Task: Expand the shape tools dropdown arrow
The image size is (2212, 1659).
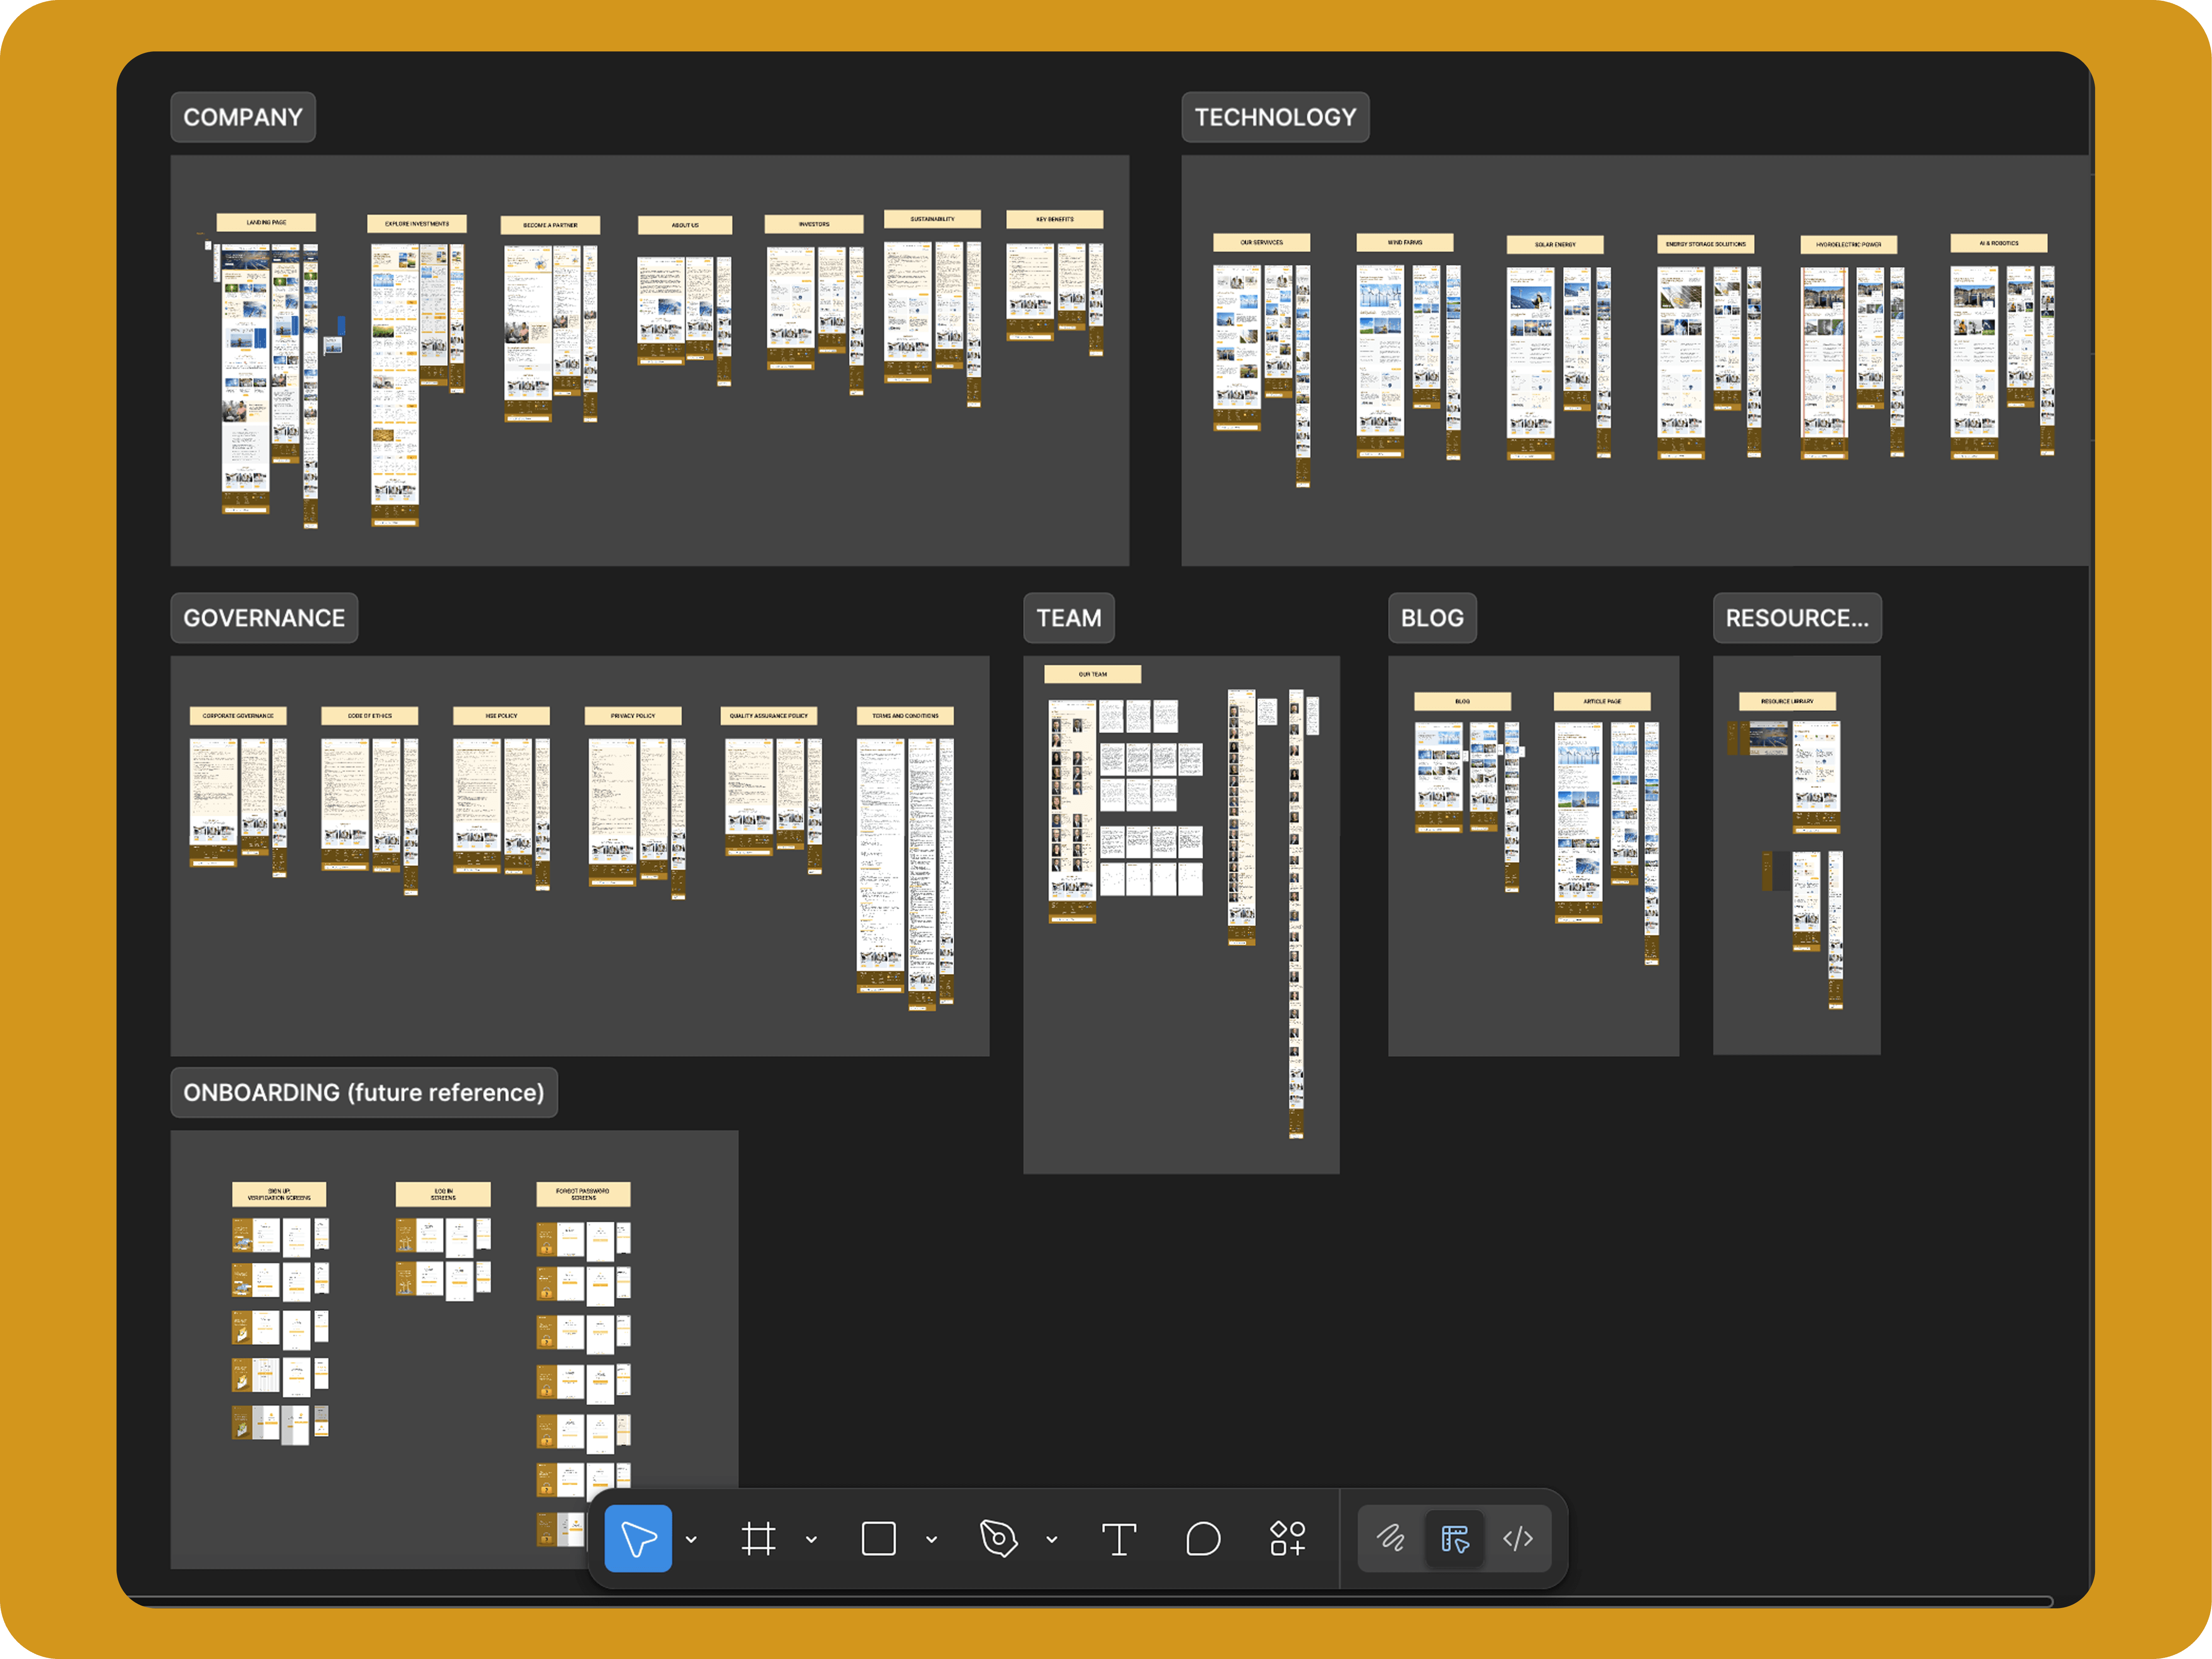Action: [931, 1540]
